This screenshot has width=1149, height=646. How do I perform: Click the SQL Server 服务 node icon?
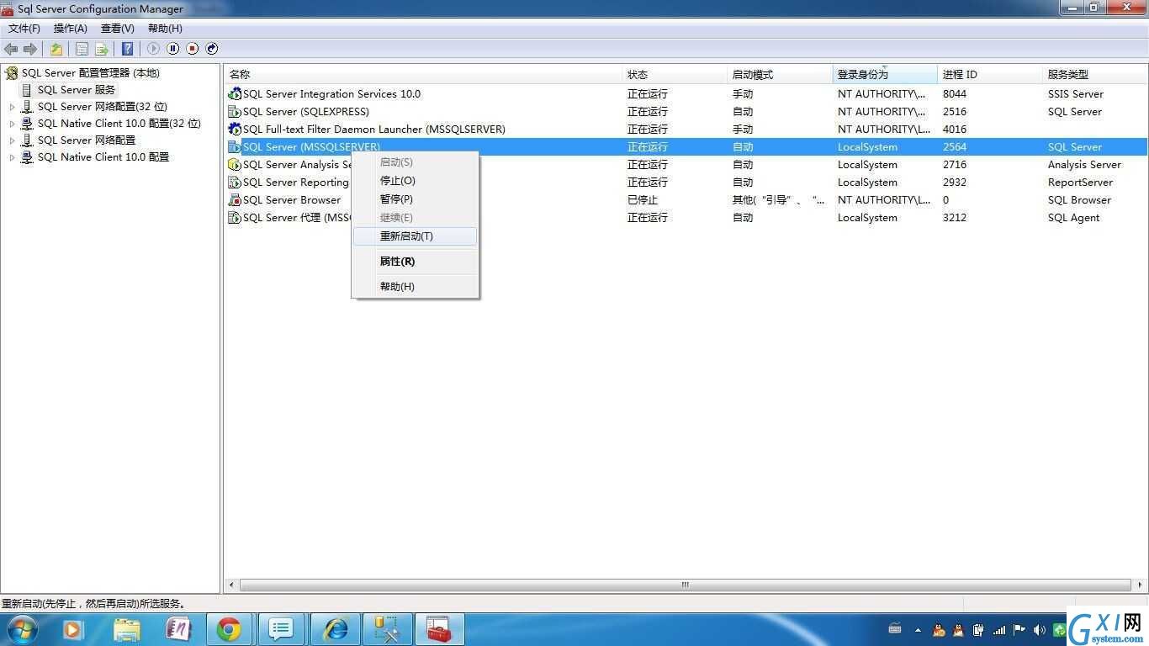click(x=27, y=90)
